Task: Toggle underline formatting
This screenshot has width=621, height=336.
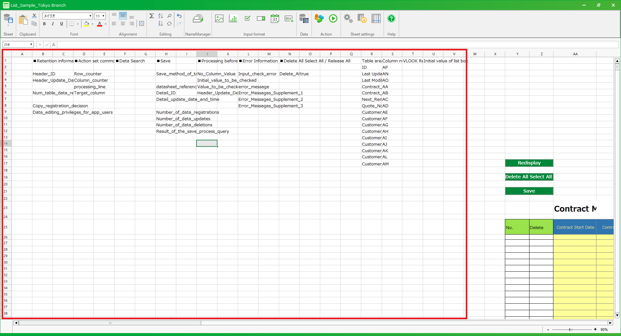Action: [x=61, y=24]
